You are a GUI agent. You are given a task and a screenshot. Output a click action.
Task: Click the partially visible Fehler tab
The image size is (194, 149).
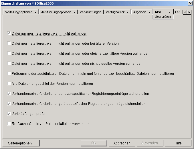[177, 12]
